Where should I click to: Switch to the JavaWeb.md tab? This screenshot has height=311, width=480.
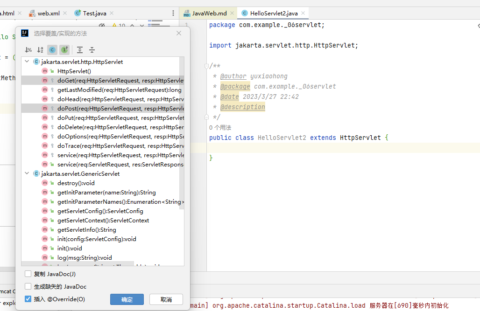point(209,14)
